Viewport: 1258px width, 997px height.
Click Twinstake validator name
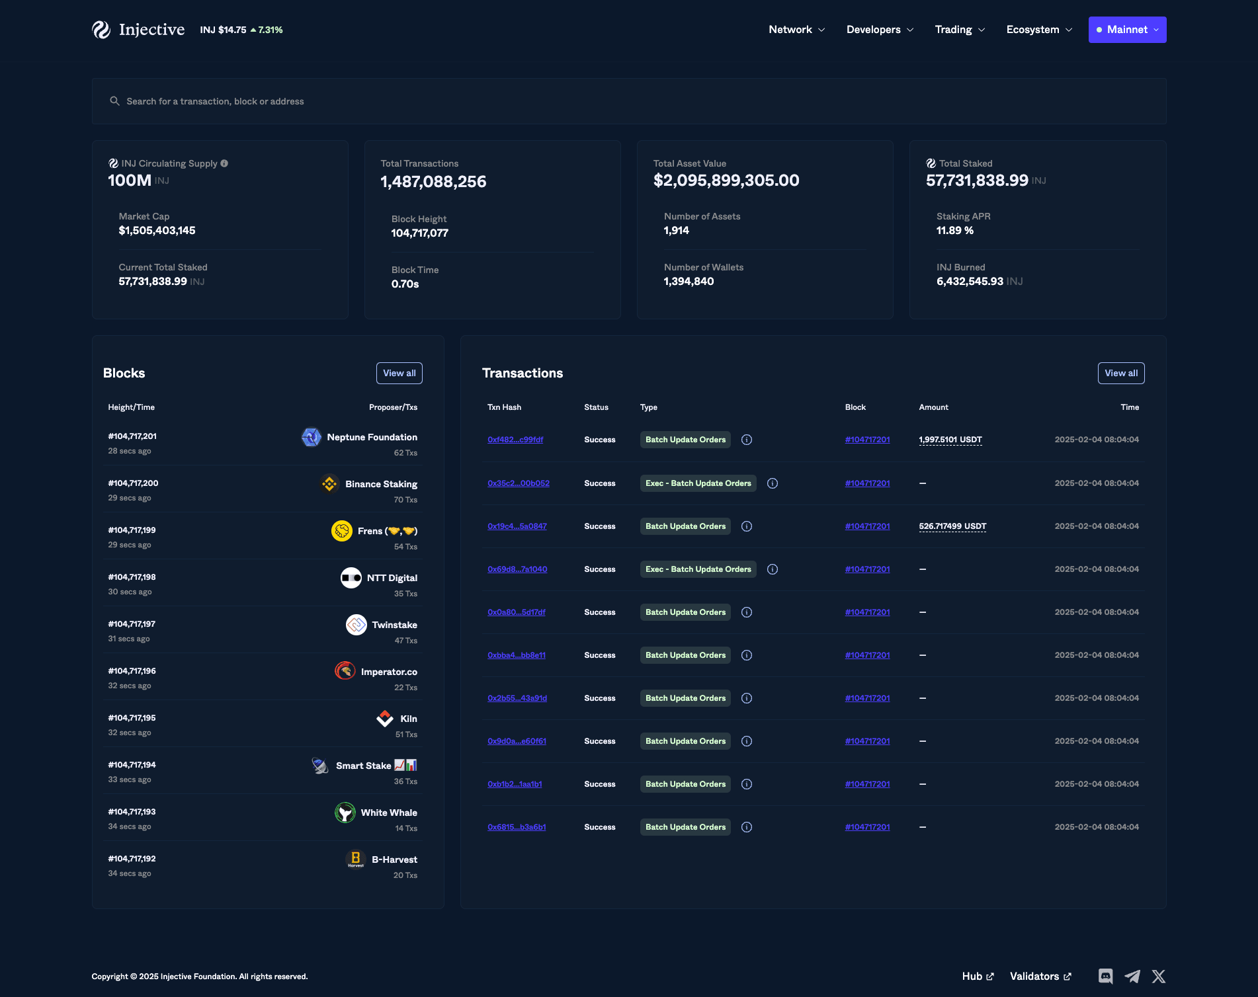pos(394,625)
